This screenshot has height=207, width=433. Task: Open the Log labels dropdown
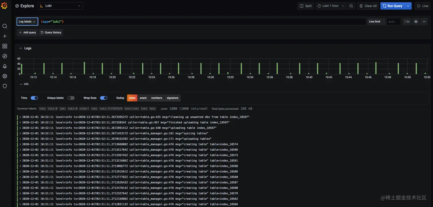point(27,21)
